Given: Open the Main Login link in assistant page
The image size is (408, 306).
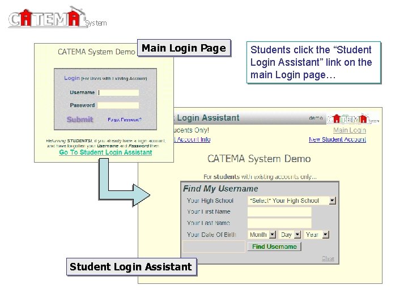Looking at the screenshot, I should click(x=350, y=130).
